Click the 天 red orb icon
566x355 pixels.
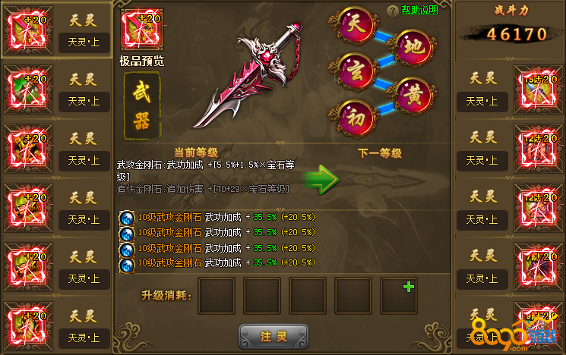(x=356, y=25)
